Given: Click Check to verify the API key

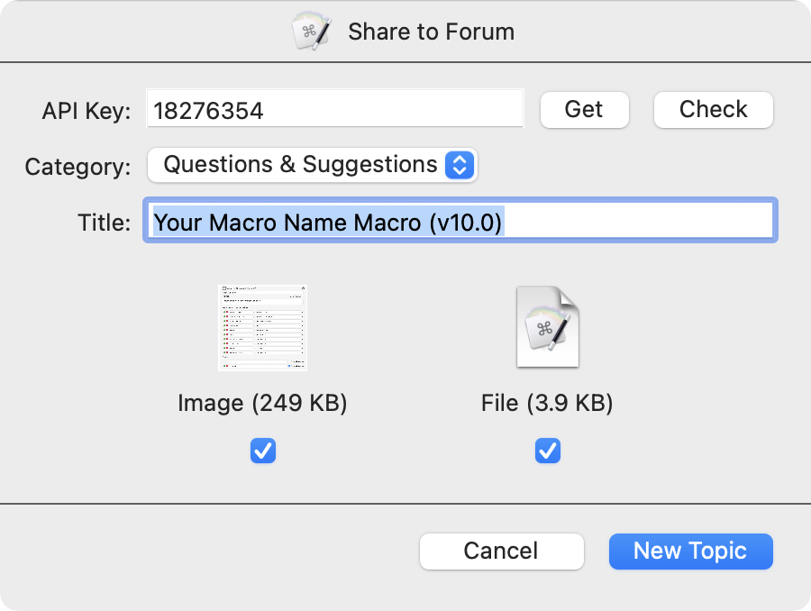Looking at the screenshot, I should click(713, 109).
